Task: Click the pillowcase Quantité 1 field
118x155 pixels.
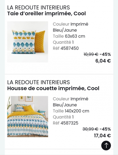Action: coord(63,42)
